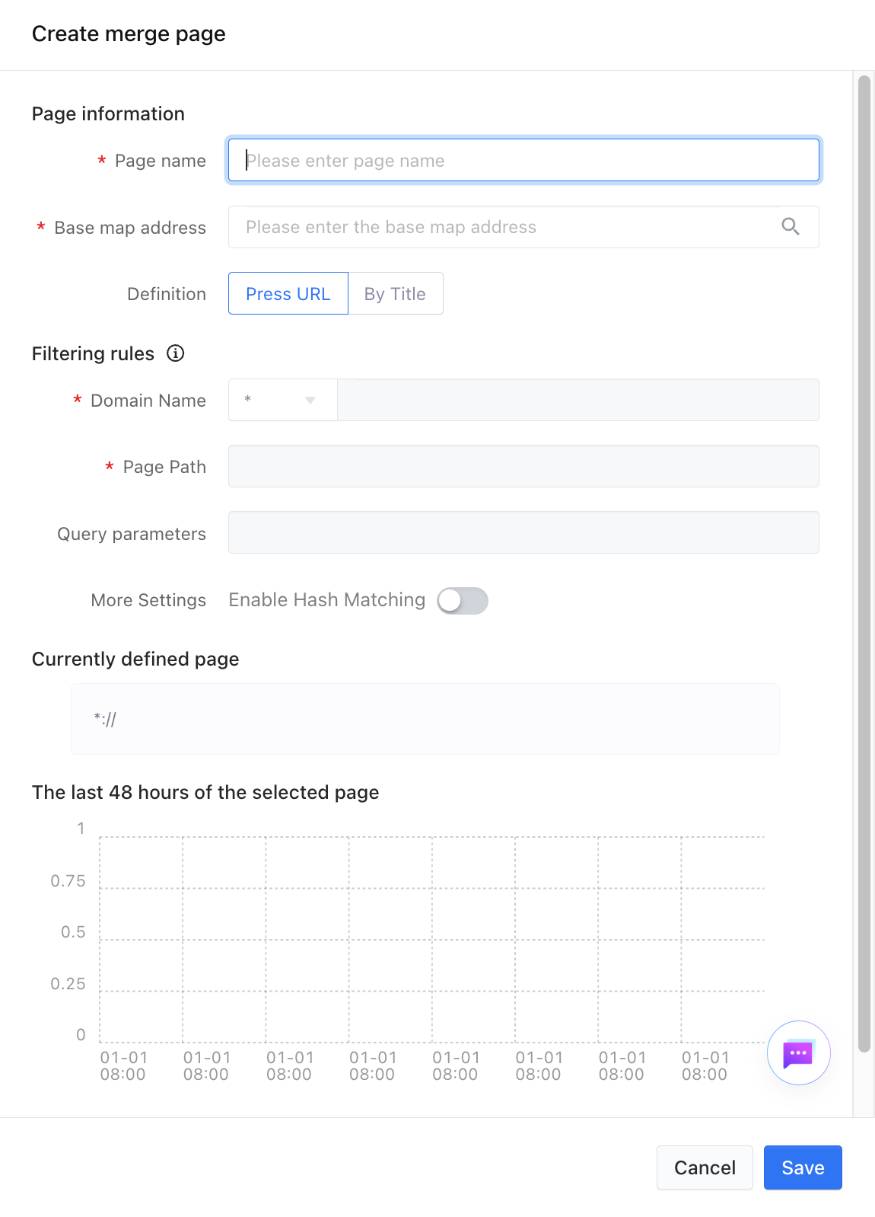875x1217 pixels.
Task: Click the 48 hours chart area
Action: [x=432, y=940]
